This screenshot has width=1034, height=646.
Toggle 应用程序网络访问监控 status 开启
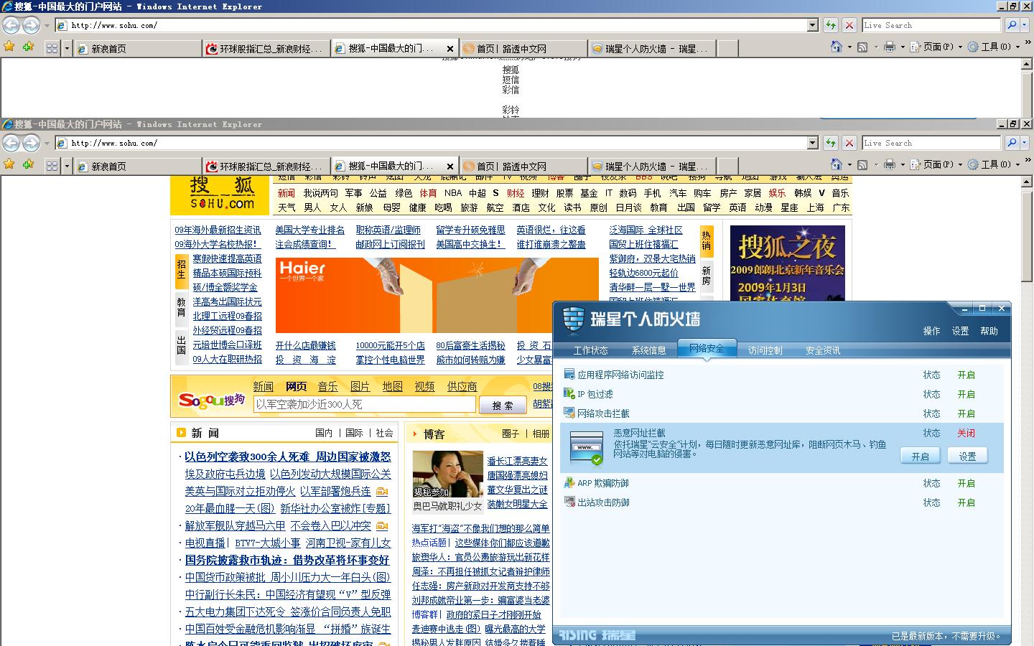[966, 375]
